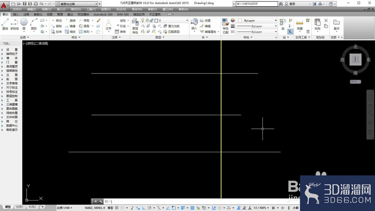
Task: Click the 匹配图层 button
Action: click(x=171, y=31)
